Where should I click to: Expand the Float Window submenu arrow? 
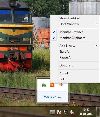pos(96,24)
